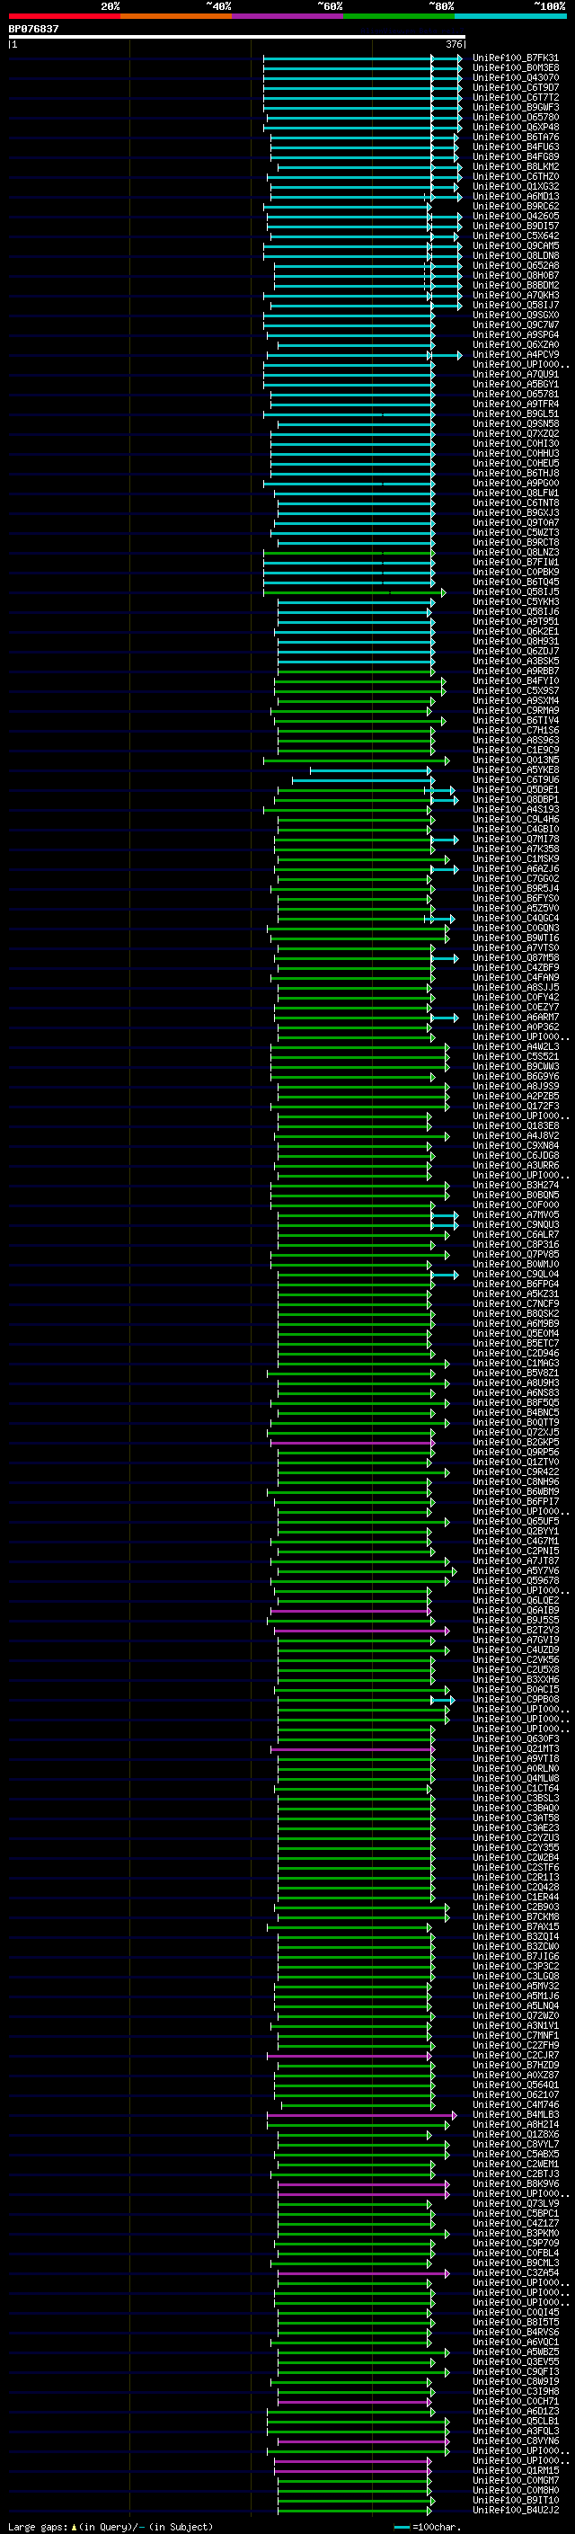Click the UniRef100_Q42605 label
The height and width of the screenshot is (2534, 575).
515,217
